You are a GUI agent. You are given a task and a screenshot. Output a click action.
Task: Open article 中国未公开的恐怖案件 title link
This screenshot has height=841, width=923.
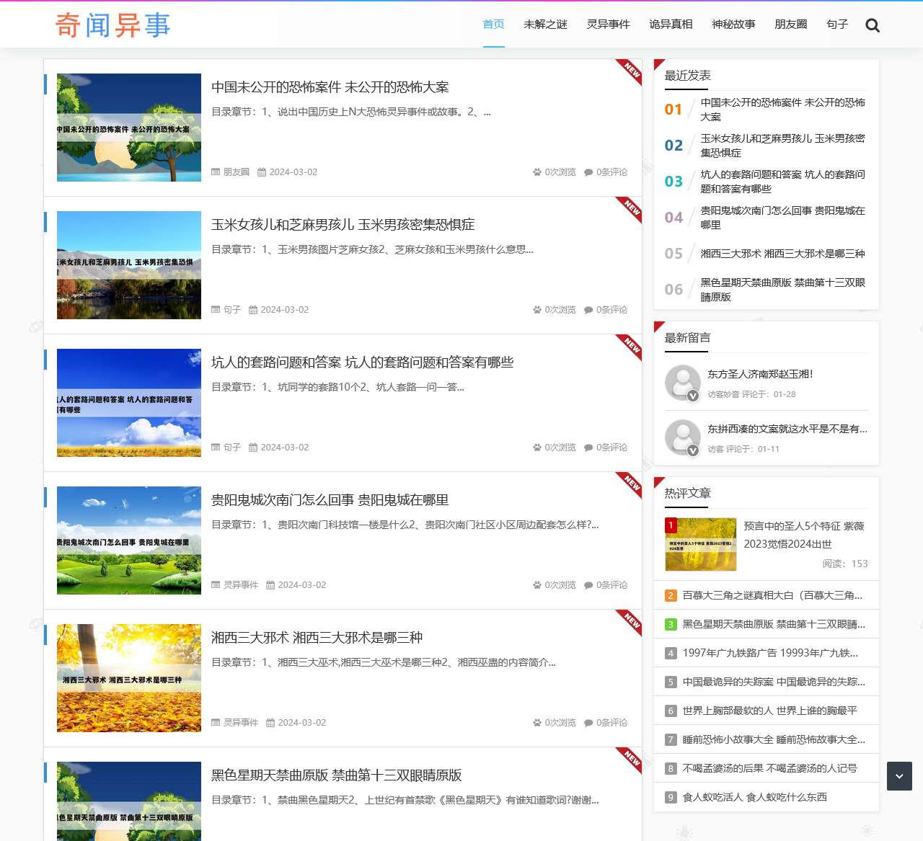[330, 87]
